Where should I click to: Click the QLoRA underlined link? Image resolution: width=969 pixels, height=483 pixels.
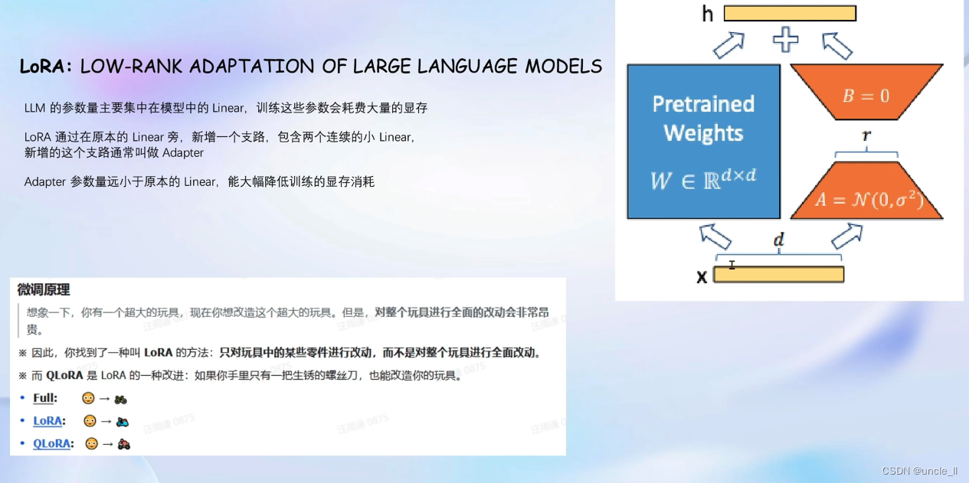click(51, 444)
